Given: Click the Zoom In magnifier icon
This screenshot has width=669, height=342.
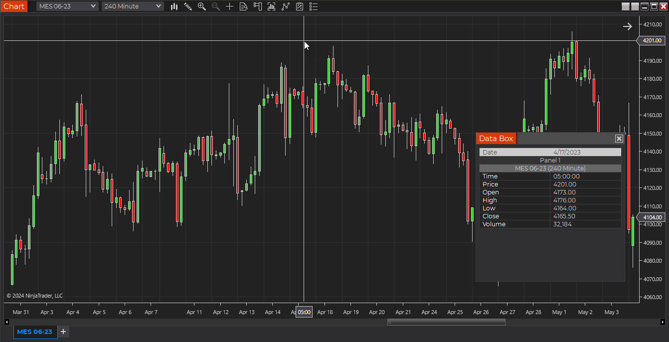Looking at the screenshot, I should point(202,6).
